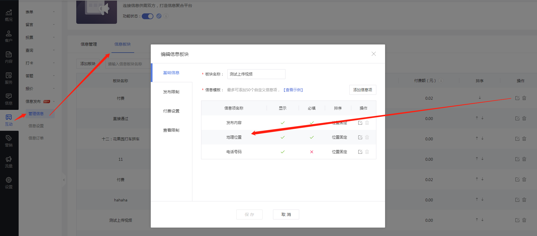Click delete icon in hahaha row
537x236 pixels.
(x=524, y=200)
